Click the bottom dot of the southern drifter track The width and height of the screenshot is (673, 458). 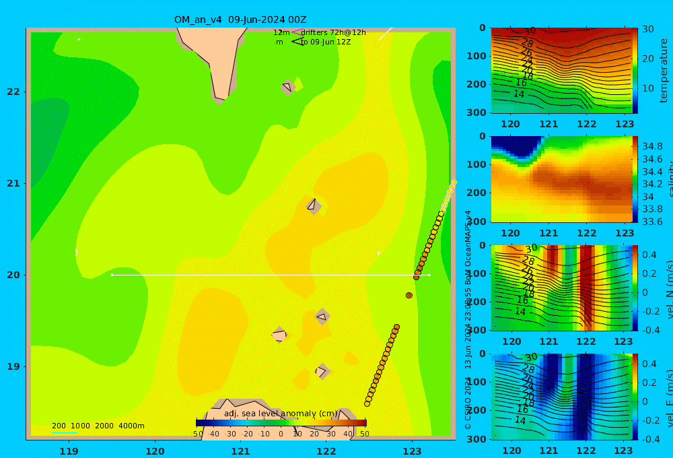tap(367, 404)
